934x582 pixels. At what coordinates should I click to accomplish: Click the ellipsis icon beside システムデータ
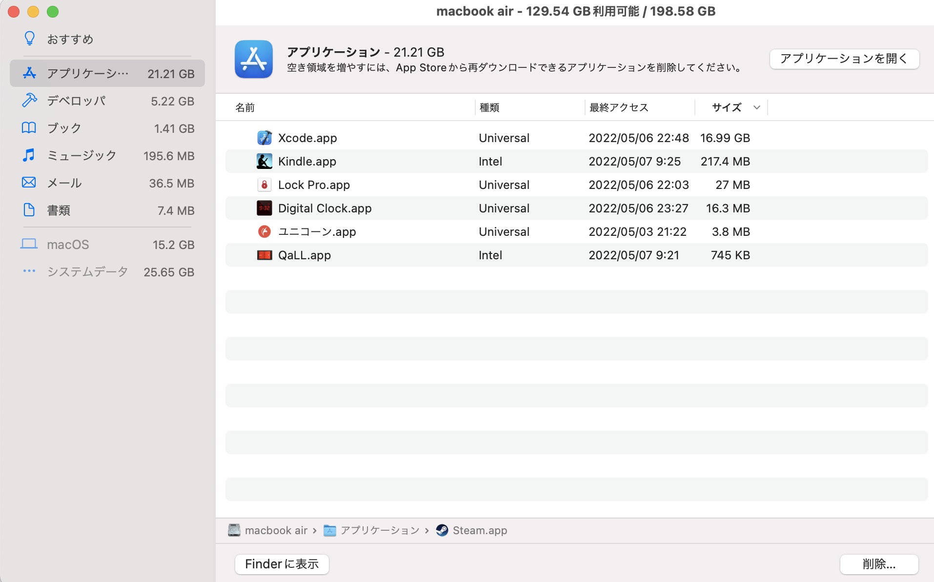tap(29, 271)
